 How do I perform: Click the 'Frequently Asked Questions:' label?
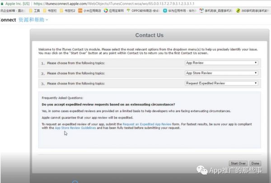(62, 98)
